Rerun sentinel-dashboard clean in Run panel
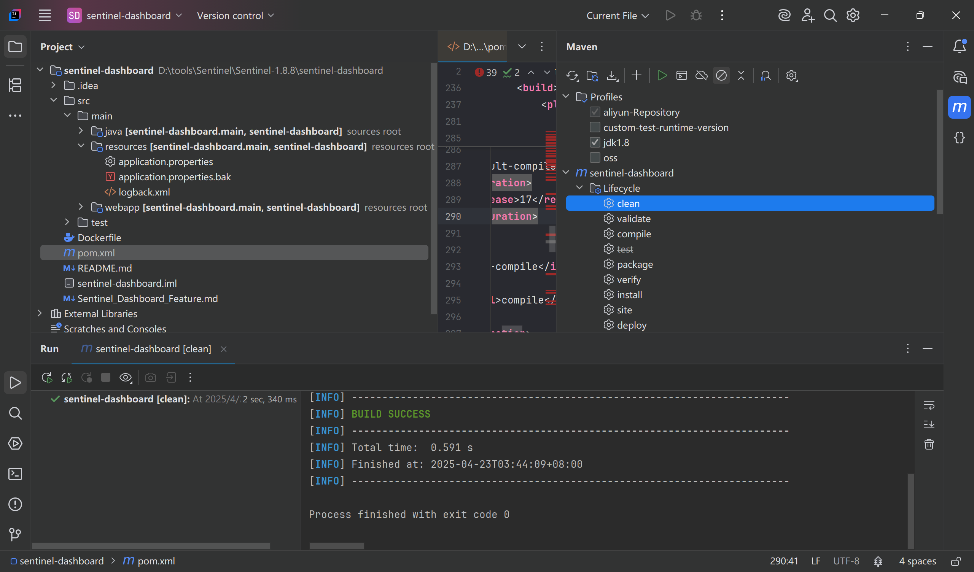Image resolution: width=974 pixels, height=572 pixels. click(x=47, y=377)
